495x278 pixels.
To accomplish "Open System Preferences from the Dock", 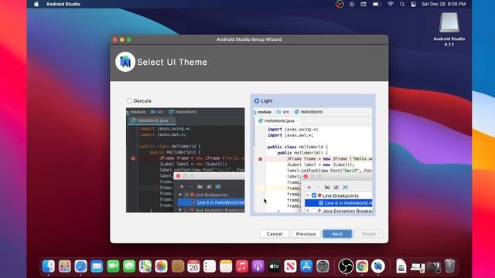I will click(x=323, y=266).
